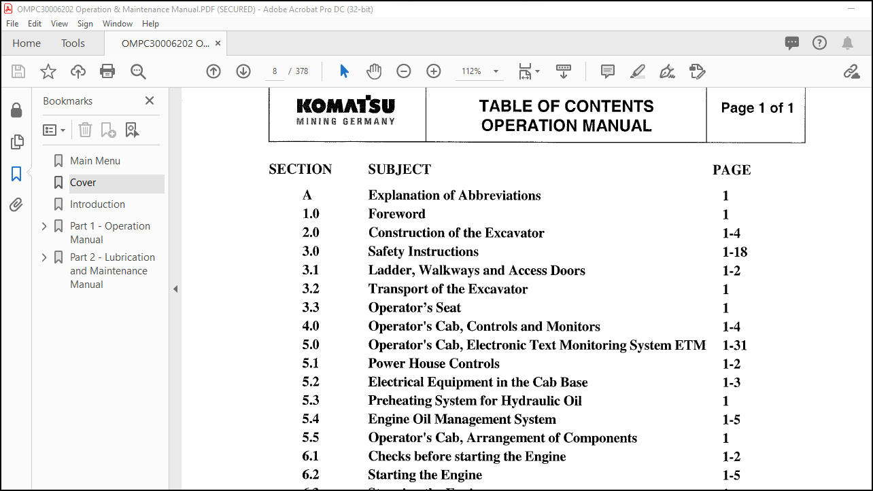Find current bookmark icon
The image size is (873, 491).
(132, 130)
